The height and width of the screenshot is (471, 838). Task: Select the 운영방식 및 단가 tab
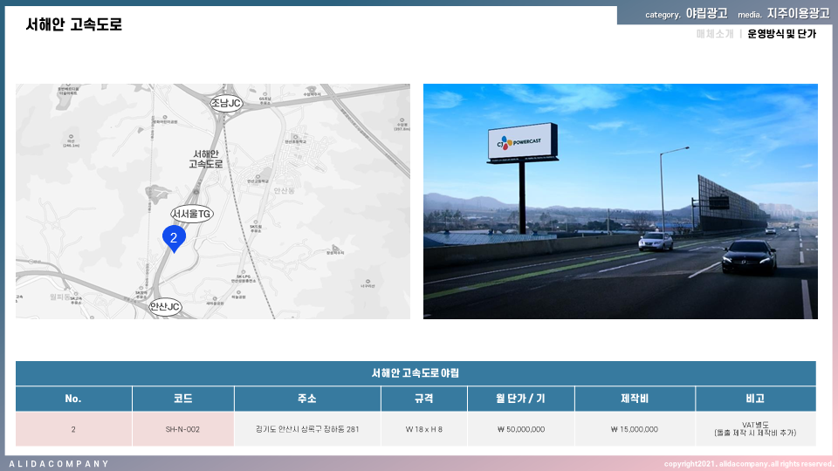click(781, 34)
